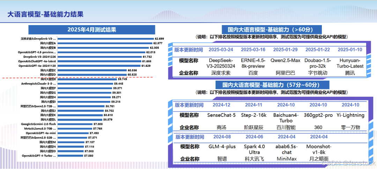The width and height of the screenshot is (377, 169).
Task: Select the date cell 2025-03-24
Action: (221, 50)
